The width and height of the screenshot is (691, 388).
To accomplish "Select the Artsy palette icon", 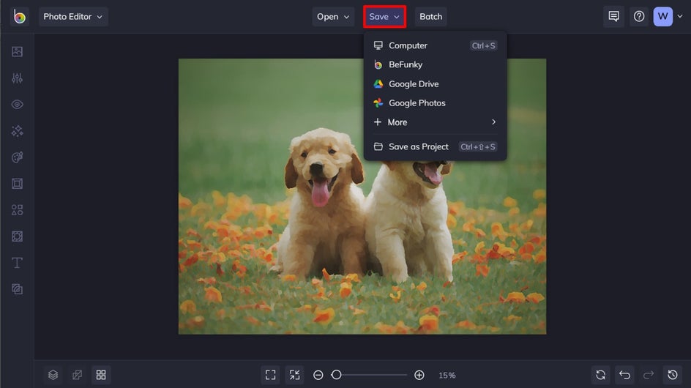I will tap(17, 157).
